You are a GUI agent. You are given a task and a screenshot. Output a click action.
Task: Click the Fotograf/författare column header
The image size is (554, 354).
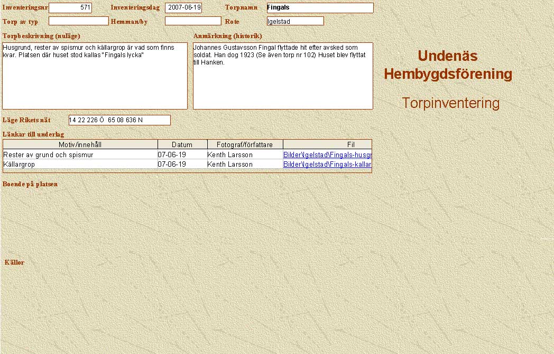pos(245,144)
